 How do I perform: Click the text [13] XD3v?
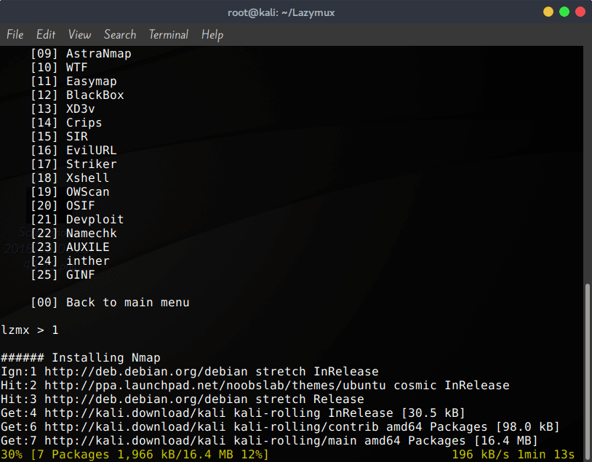click(63, 109)
